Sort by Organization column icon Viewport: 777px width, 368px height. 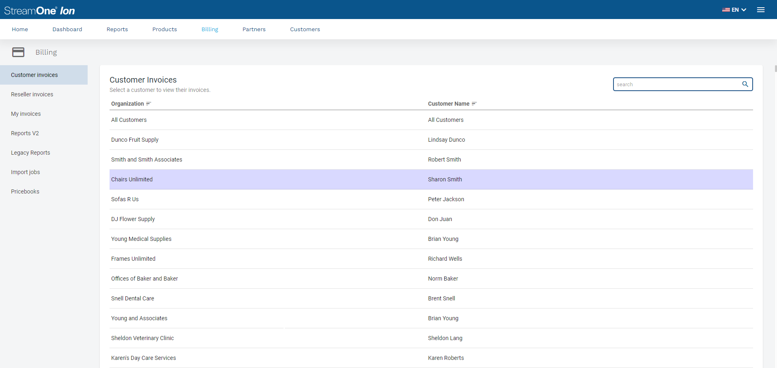149,104
